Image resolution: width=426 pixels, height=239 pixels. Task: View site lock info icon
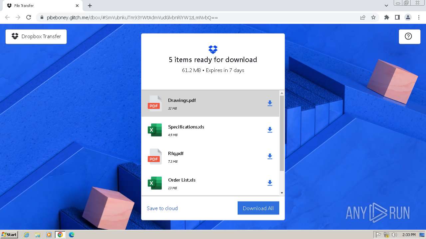tap(42, 17)
